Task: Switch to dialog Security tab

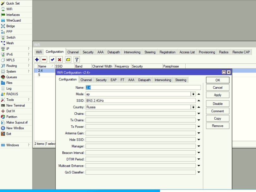Action: 101,80
